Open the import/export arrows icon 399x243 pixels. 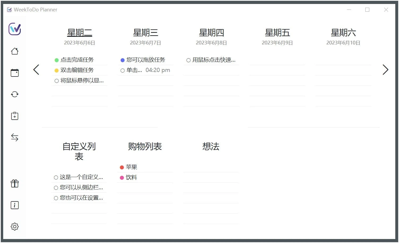[15, 137]
